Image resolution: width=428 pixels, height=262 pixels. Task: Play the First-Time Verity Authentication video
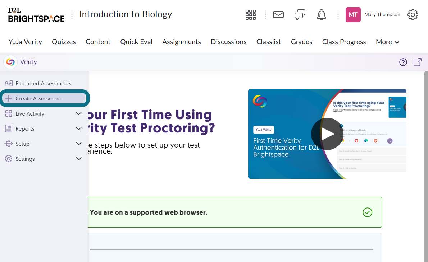pos(327,134)
